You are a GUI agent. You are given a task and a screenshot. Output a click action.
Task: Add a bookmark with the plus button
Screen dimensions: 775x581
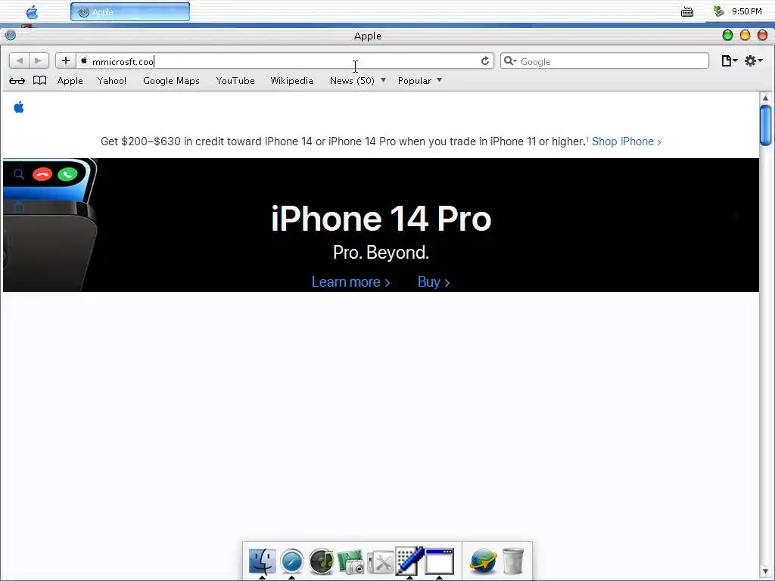pos(65,61)
